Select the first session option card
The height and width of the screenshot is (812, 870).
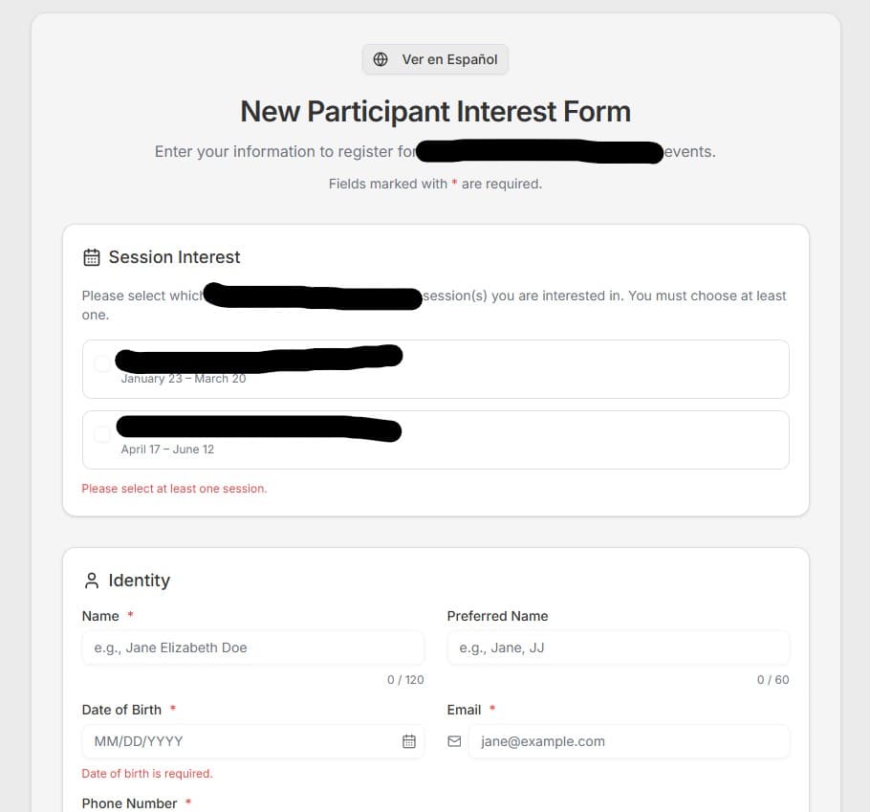[x=435, y=368]
